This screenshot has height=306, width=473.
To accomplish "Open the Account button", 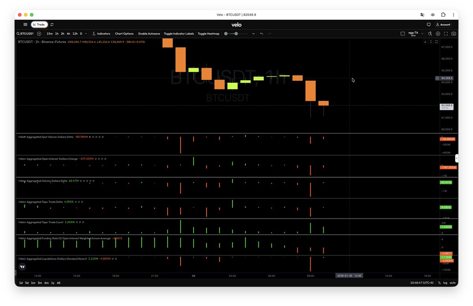I will [x=443, y=24].
